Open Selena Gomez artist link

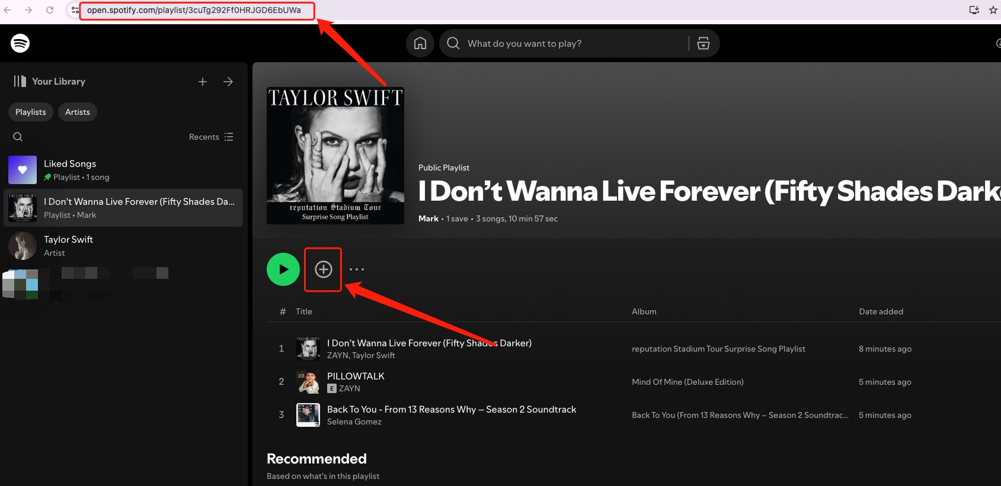coord(354,421)
